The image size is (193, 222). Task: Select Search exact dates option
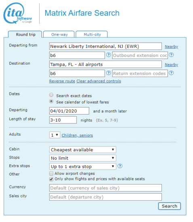51,95
